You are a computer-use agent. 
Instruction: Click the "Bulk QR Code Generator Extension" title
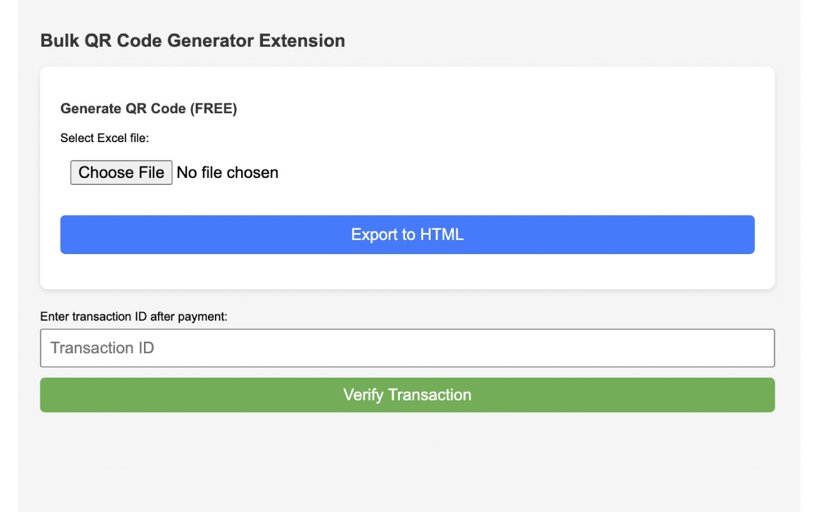click(x=193, y=40)
